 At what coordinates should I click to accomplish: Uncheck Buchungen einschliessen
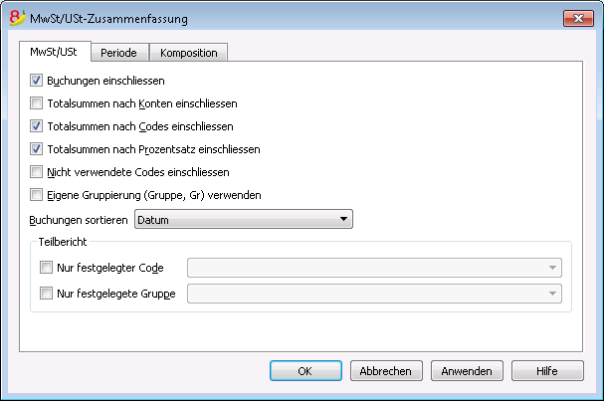click(36, 81)
